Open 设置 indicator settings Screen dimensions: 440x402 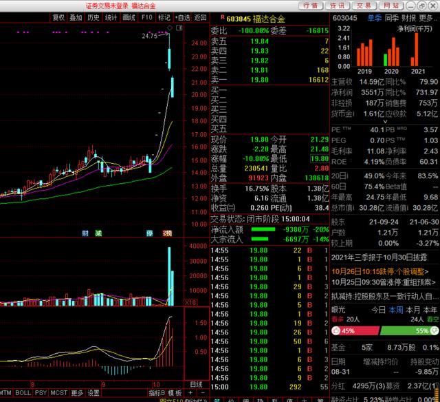(x=93, y=392)
